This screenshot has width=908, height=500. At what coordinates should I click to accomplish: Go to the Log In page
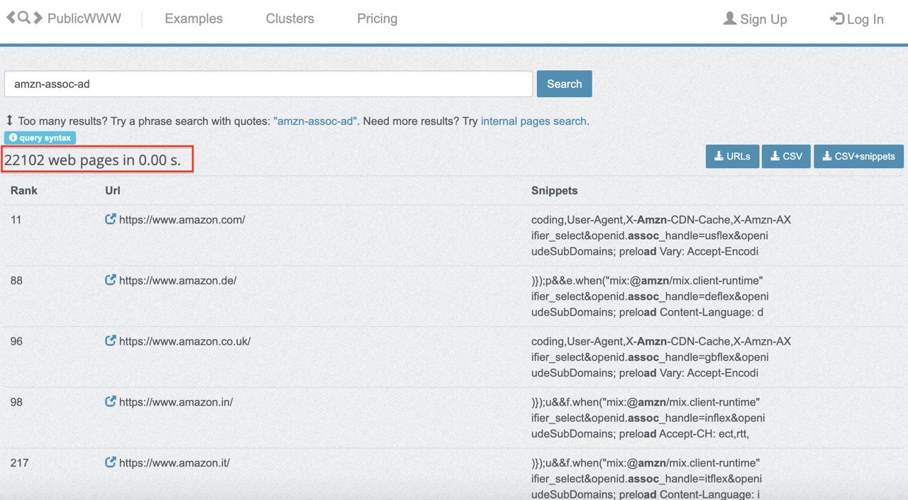857,19
